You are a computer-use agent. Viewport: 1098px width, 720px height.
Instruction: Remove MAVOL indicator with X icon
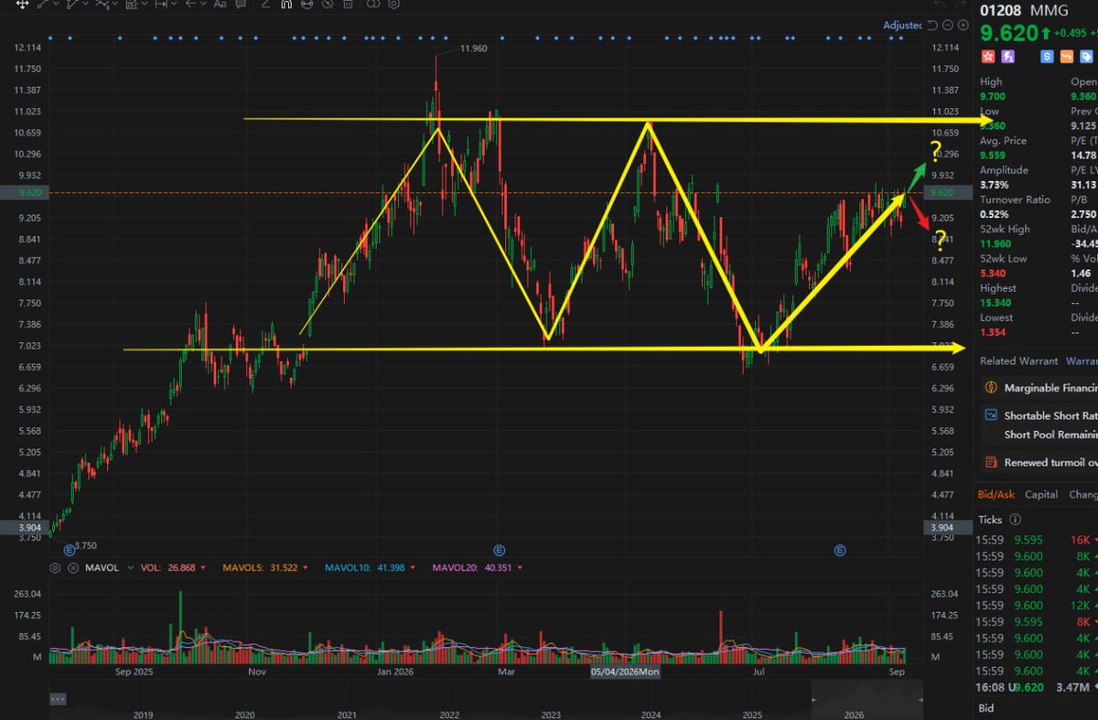tap(71, 568)
